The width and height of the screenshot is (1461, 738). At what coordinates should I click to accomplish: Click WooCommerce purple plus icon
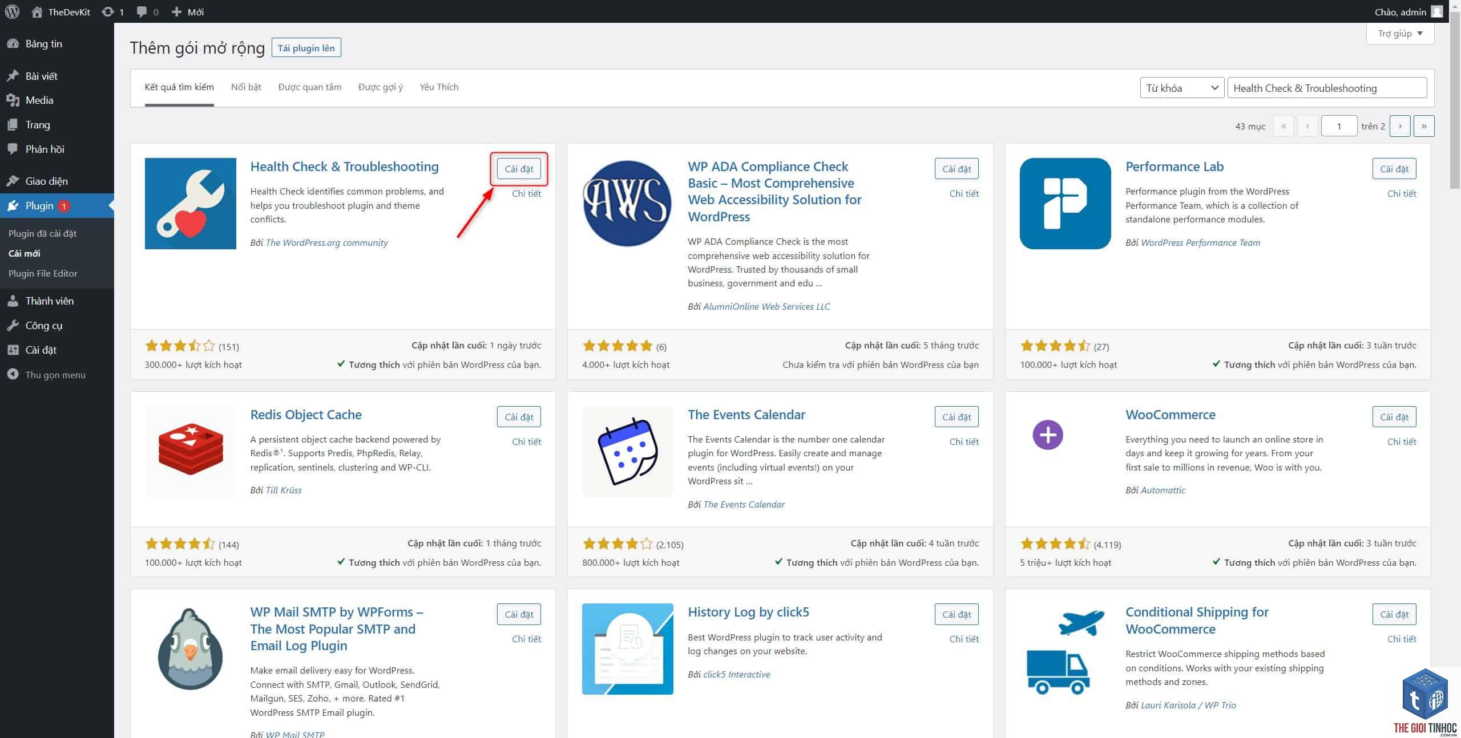point(1048,435)
